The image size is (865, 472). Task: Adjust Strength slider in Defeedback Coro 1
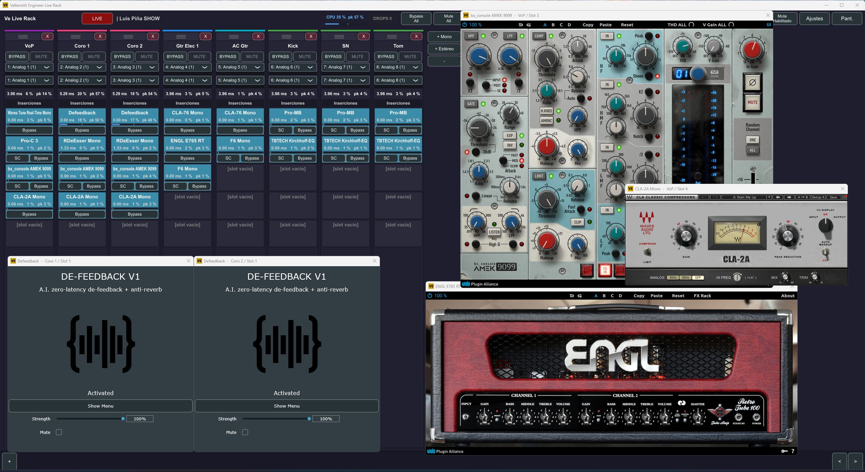tap(90, 419)
